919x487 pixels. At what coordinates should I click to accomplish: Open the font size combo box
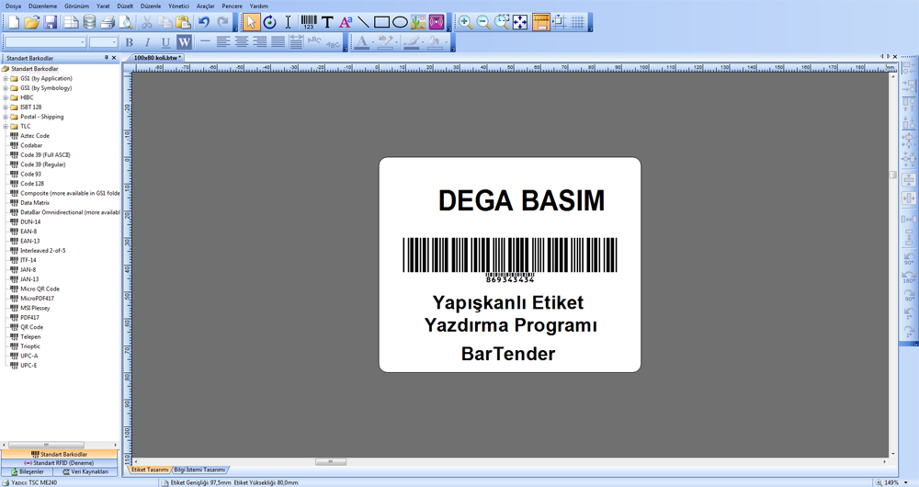(x=104, y=42)
